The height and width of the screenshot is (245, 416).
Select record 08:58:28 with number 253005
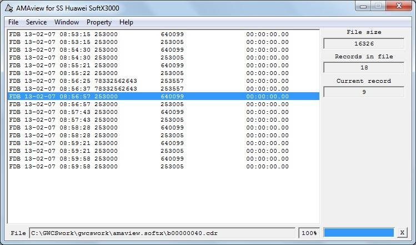[x=163, y=136]
